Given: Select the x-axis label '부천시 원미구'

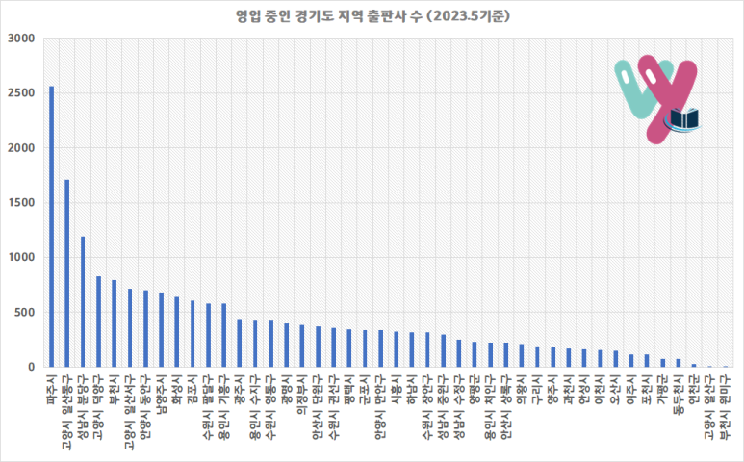Looking at the screenshot, I should [x=725, y=406].
